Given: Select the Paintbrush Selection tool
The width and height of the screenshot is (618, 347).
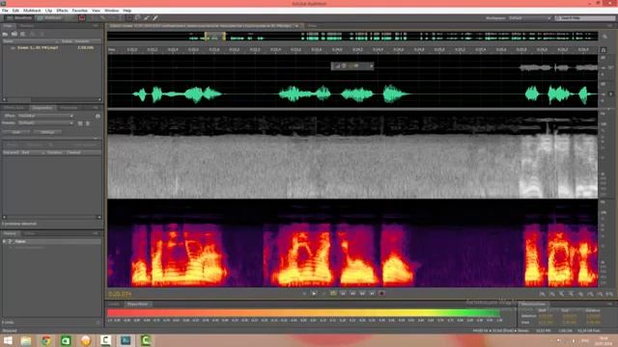Looking at the screenshot, I should tap(146, 18).
